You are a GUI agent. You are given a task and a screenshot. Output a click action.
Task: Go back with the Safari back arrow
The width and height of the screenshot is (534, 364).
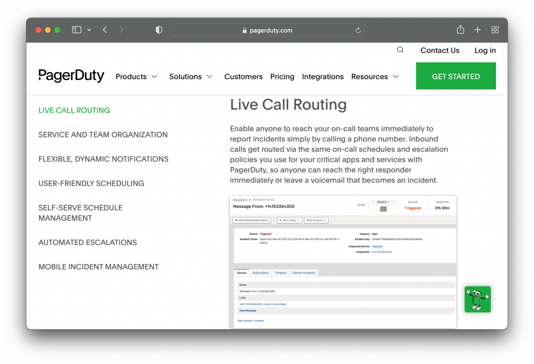(x=105, y=30)
